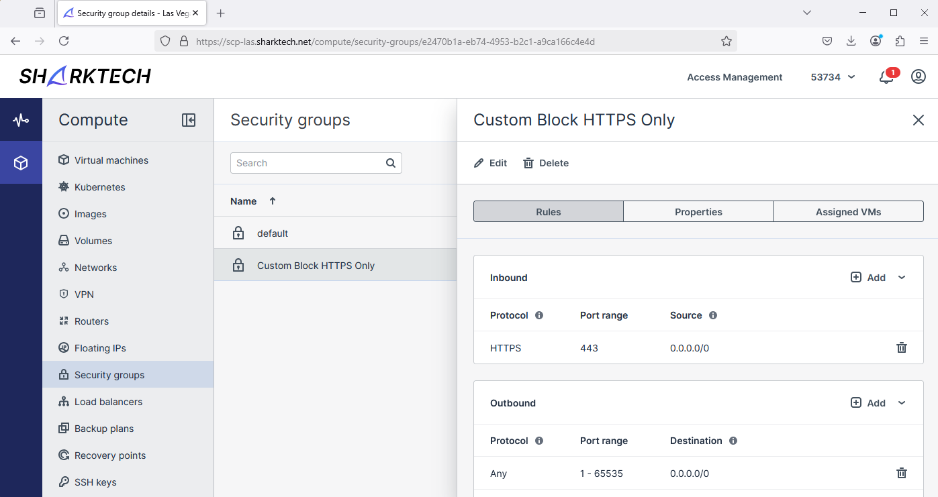This screenshot has height=497, width=938.
Task: Open the Virtual machines section
Action: pyautogui.click(x=111, y=160)
